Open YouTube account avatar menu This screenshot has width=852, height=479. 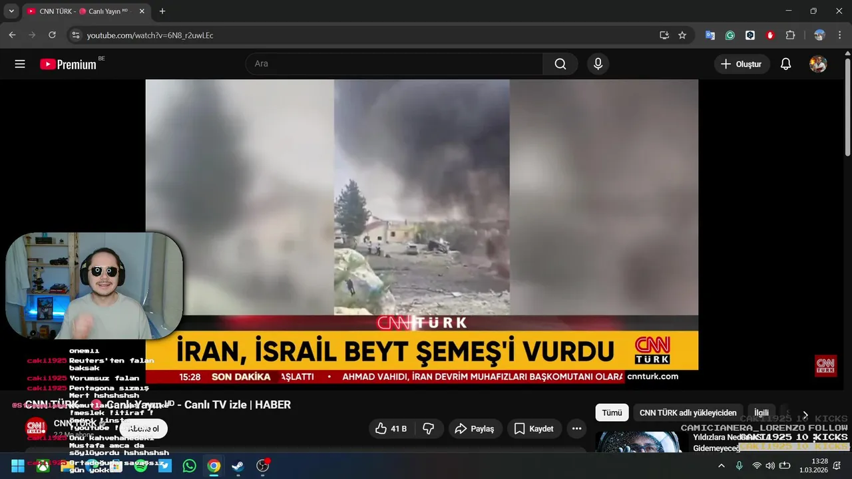point(818,64)
